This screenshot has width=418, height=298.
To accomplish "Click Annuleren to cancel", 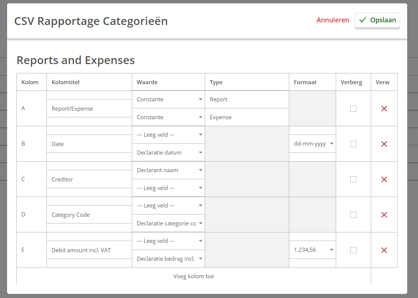I will click(x=333, y=20).
